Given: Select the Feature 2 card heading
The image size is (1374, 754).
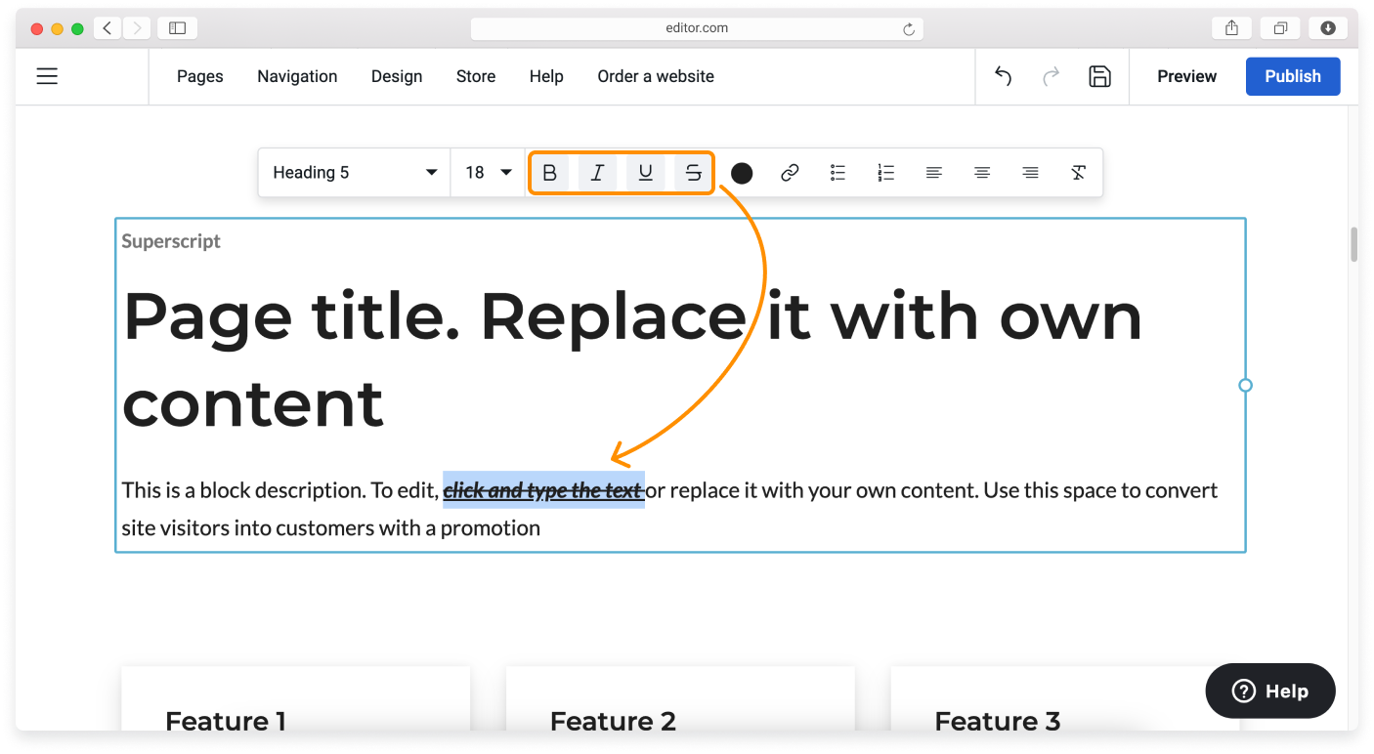Looking at the screenshot, I should point(613,721).
